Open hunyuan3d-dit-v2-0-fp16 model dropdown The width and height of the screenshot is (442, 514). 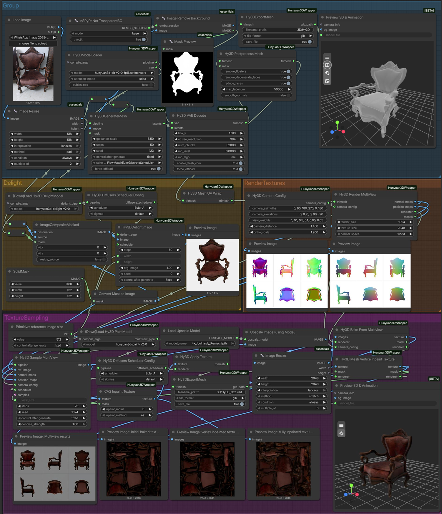tap(112, 73)
